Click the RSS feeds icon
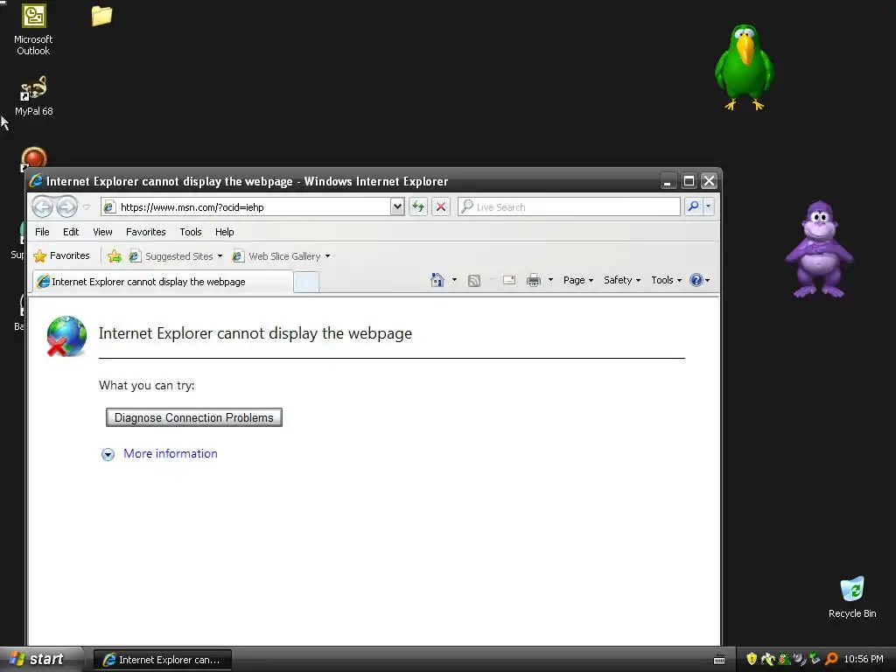896x672 pixels. pos(473,281)
